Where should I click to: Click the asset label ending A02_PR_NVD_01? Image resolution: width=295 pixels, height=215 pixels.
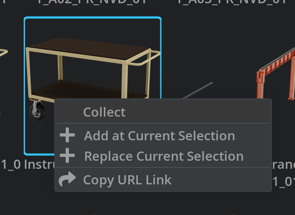pos(92,2)
